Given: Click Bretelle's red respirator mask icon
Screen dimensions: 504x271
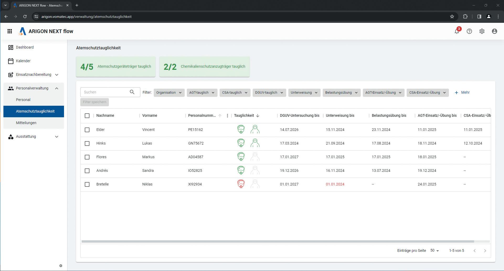Looking at the screenshot, I should point(241,184).
